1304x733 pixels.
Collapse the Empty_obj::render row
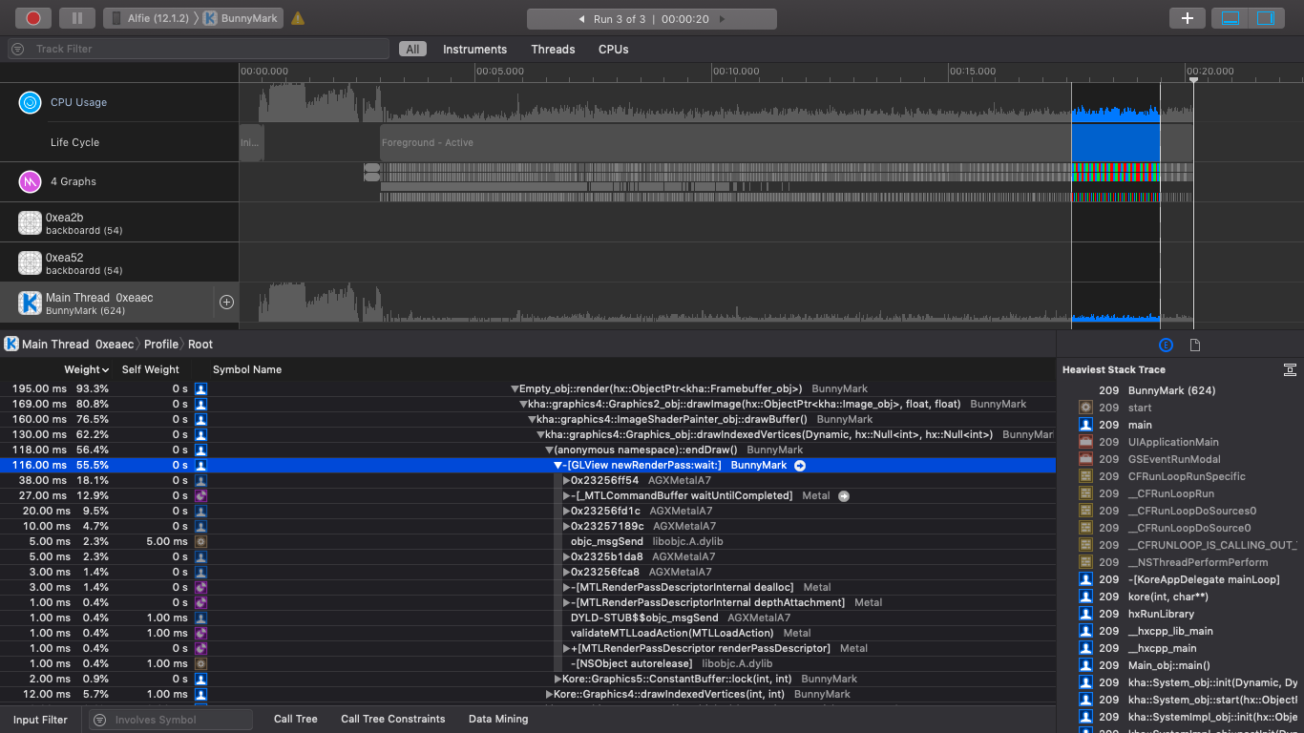515,388
